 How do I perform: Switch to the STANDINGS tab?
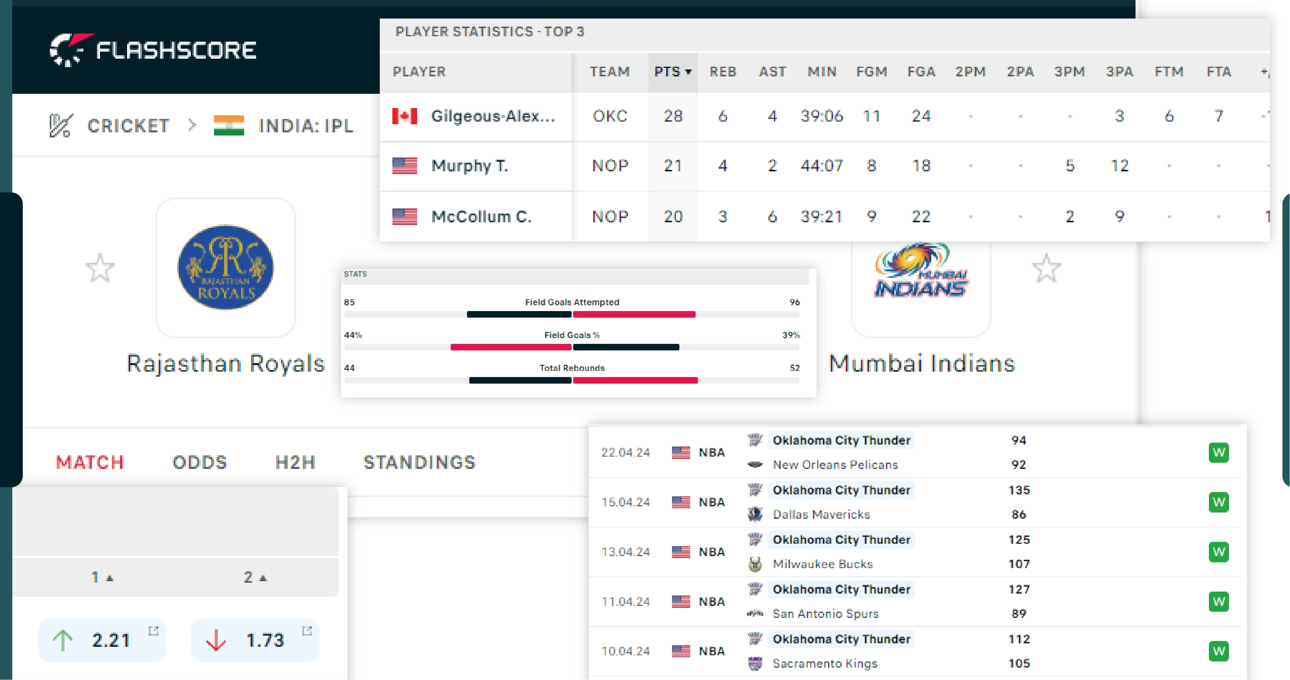click(419, 462)
